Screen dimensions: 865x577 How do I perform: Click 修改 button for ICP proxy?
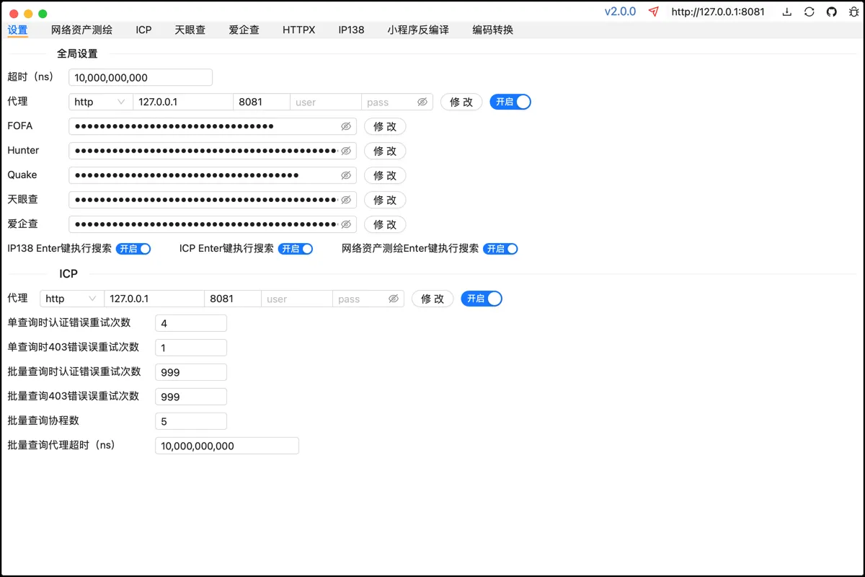[x=432, y=299]
